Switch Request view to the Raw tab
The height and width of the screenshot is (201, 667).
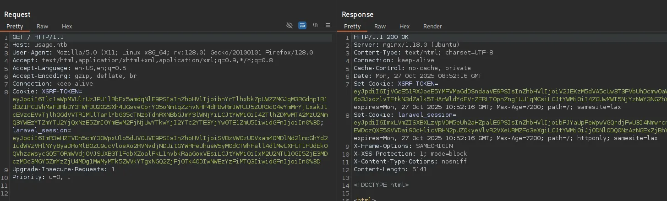coord(43,27)
